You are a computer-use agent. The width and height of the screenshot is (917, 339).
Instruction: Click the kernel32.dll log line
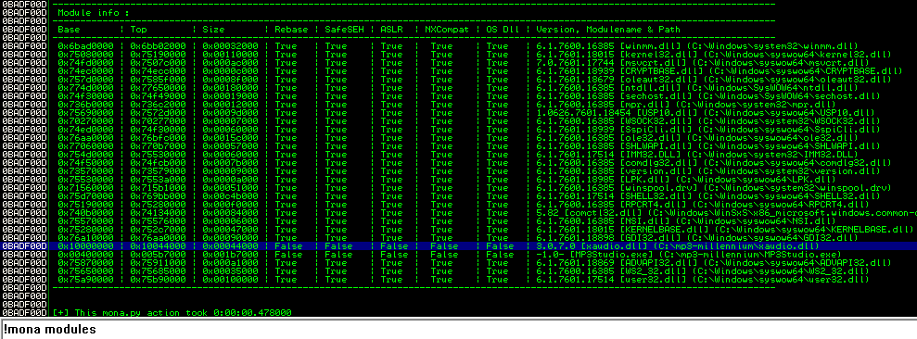tap(458, 54)
